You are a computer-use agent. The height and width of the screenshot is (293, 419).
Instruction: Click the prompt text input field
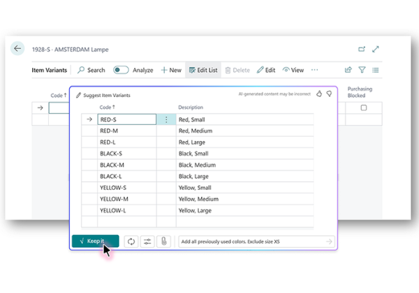(x=251, y=241)
